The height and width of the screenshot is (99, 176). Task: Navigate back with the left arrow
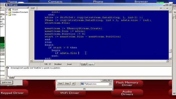[161, 8]
